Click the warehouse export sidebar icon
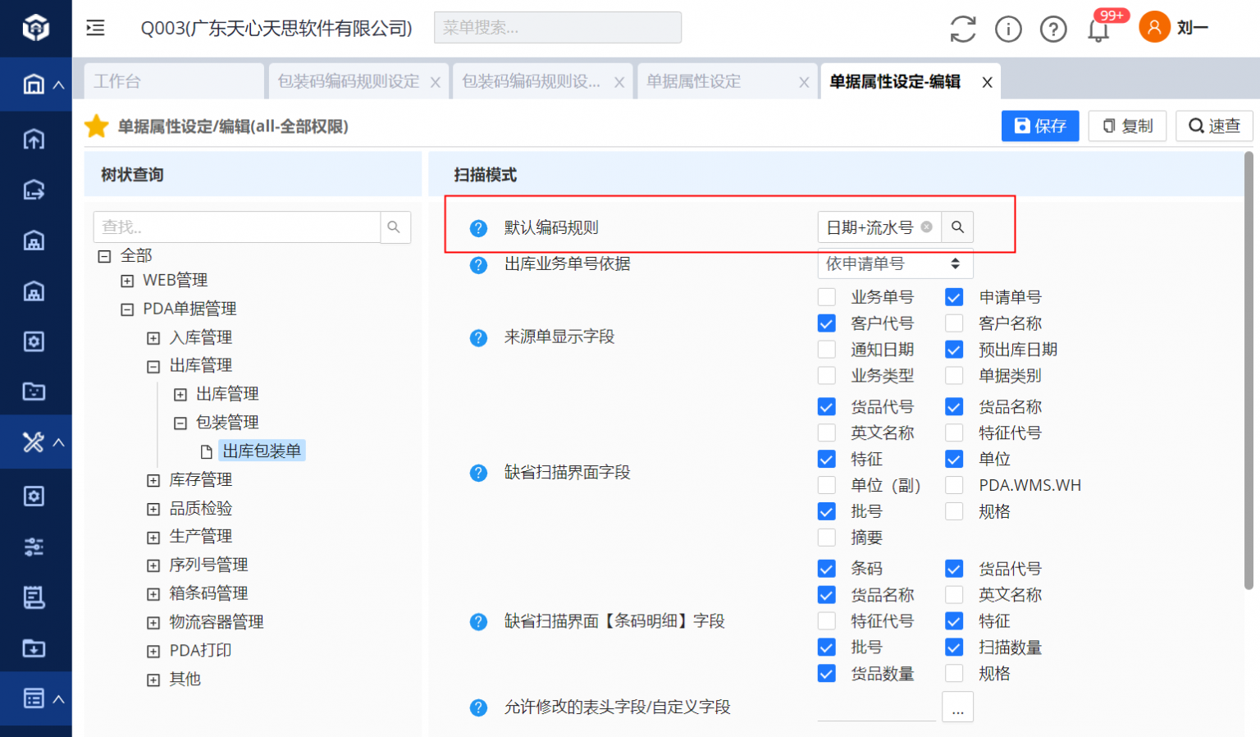The height and width of the screenshot is (737, 1260). coord(34,190)
